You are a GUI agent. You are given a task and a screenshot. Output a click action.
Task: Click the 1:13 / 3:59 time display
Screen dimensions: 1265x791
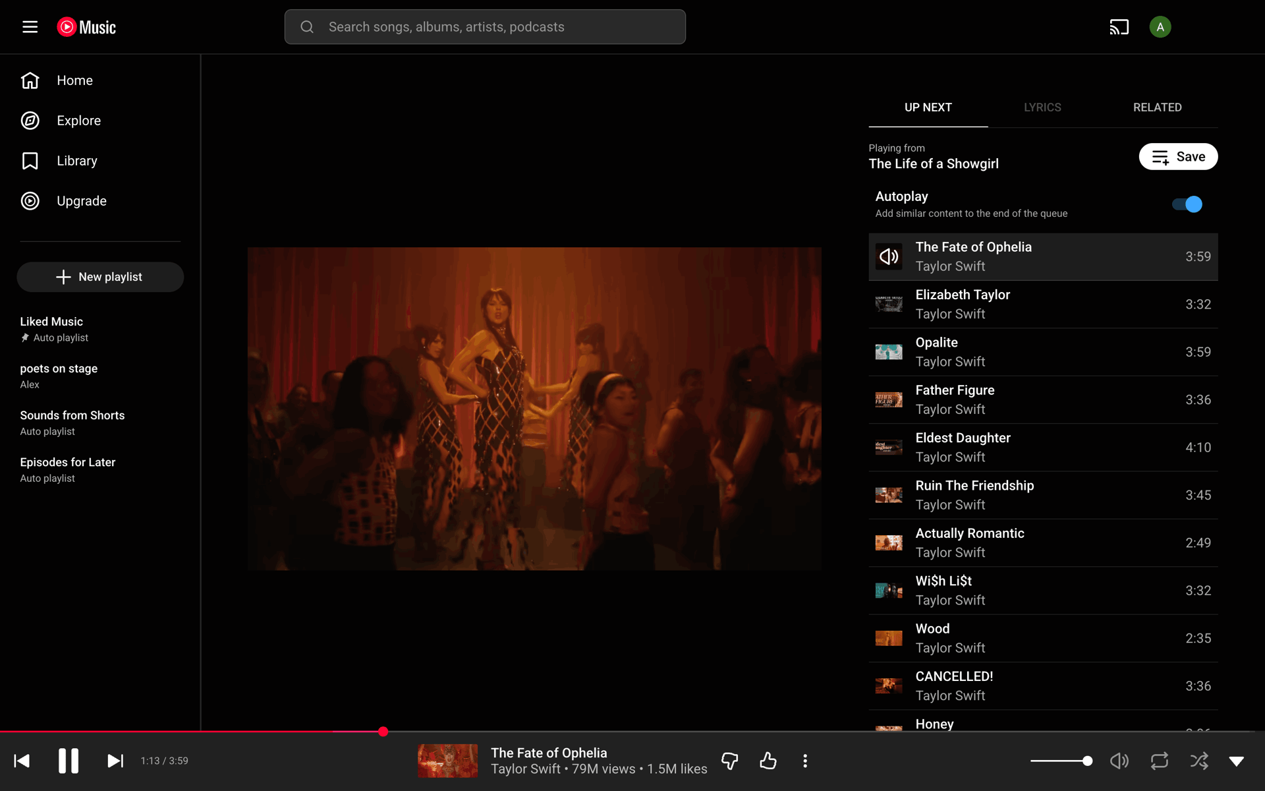point(165,761)
